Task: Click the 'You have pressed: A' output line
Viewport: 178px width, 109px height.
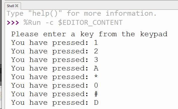Action: tap(55, 68)
